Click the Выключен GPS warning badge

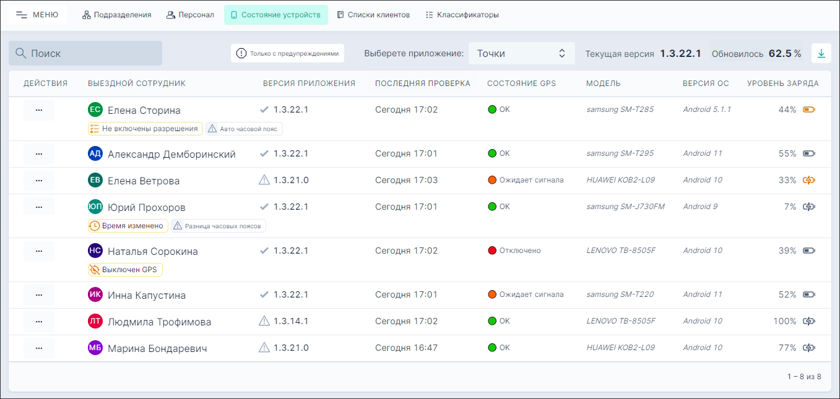(x=125, y=270)
